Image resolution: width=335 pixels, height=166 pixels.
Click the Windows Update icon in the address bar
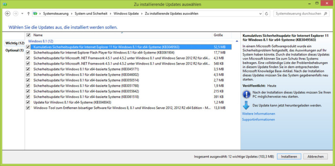[35, 14]
